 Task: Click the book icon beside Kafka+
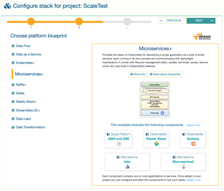click(x=13, y=85)
